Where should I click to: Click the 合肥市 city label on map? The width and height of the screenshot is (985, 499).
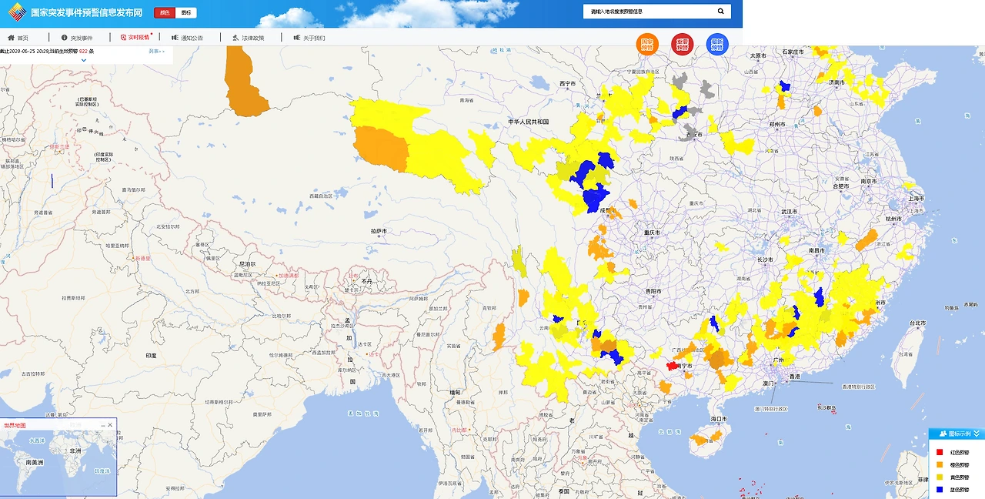(840, 186)
